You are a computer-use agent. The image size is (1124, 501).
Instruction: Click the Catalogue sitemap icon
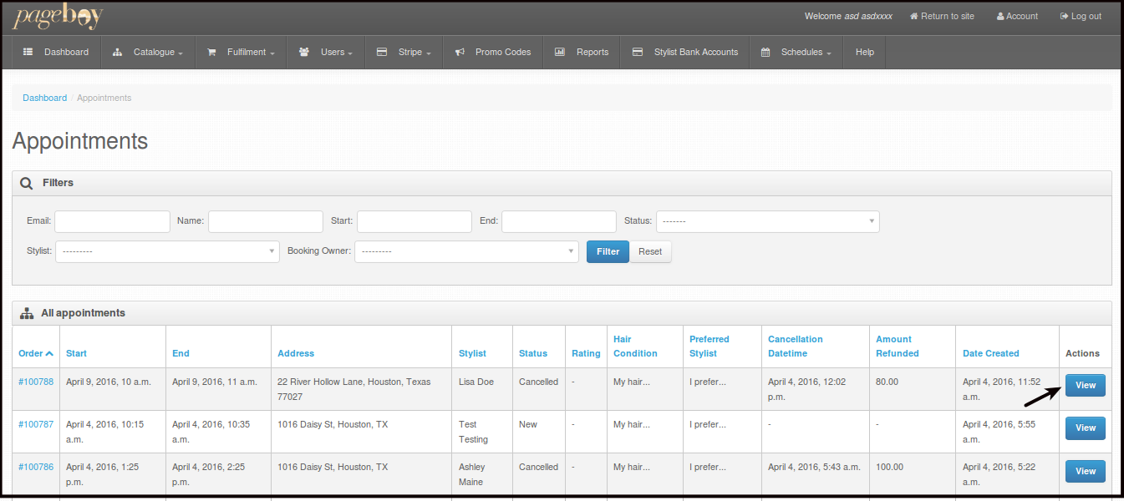pos(117,52)
